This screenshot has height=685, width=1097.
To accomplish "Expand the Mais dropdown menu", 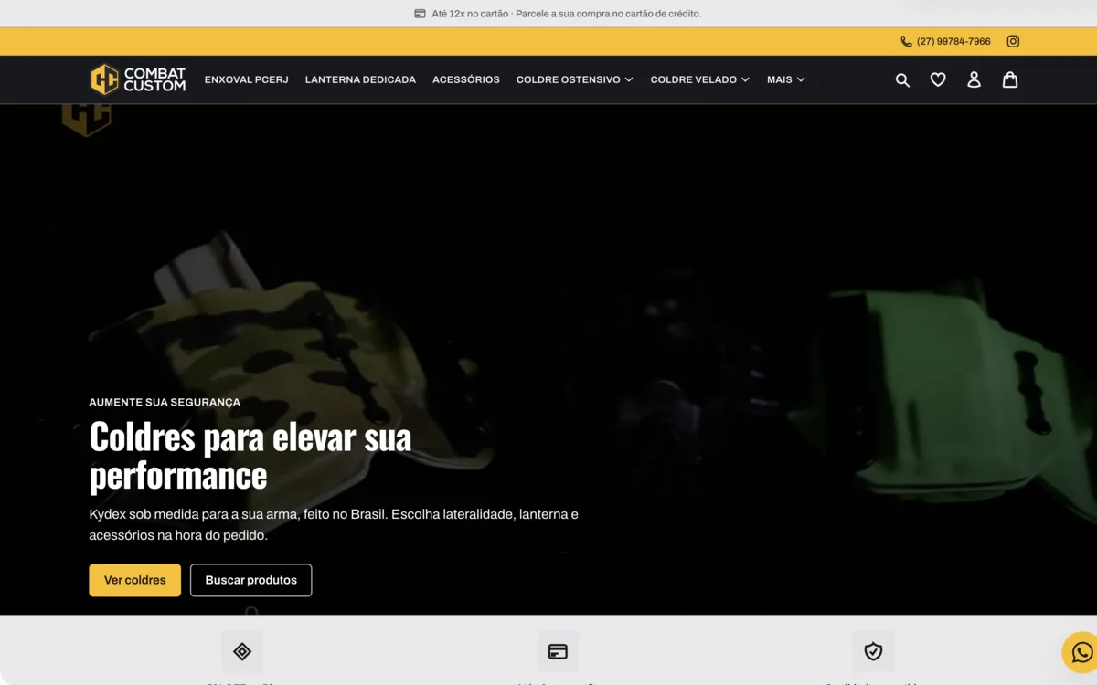I will [x=785, y=79].
